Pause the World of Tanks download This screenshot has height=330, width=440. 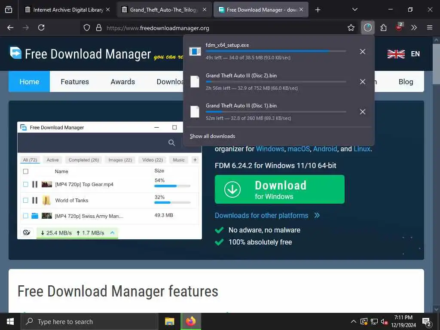pos(35,200)
